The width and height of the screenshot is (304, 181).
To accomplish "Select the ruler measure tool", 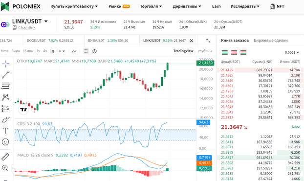I will point(5,157).
